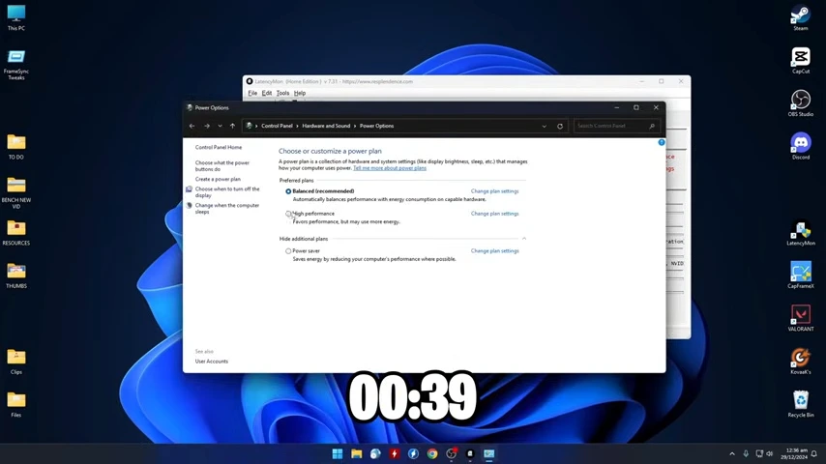Viewport: 826px width, 464px height.
Task: Refresh the Power Options page
Action: coord(560,127)
